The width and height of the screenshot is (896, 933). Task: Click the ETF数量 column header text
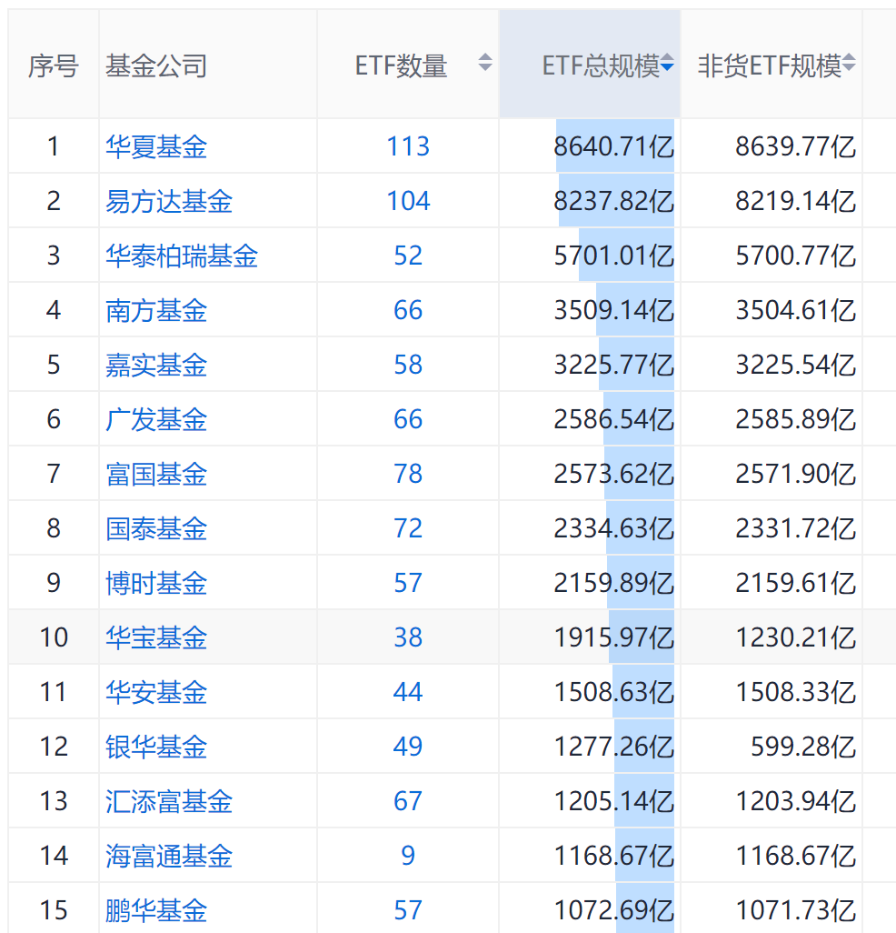tap(402, 65)
